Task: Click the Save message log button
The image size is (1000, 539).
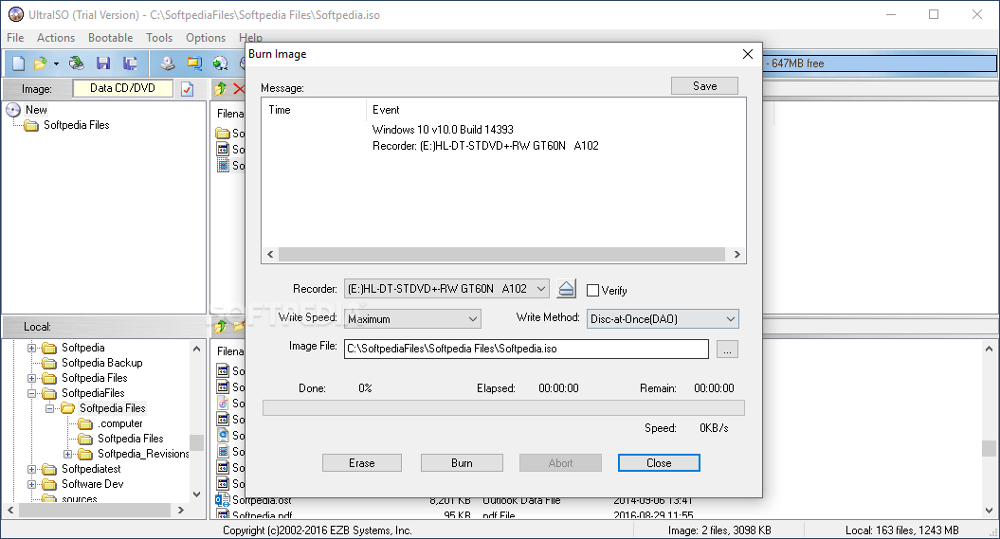Action: click(704, 86)
